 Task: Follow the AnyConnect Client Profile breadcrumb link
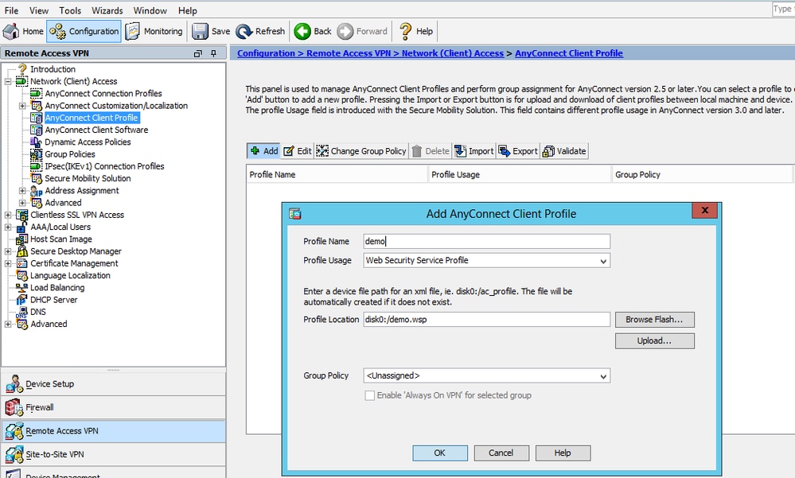[569, 53]
